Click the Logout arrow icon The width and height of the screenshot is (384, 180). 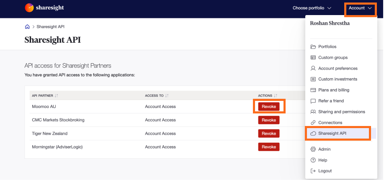click(313, 171)
